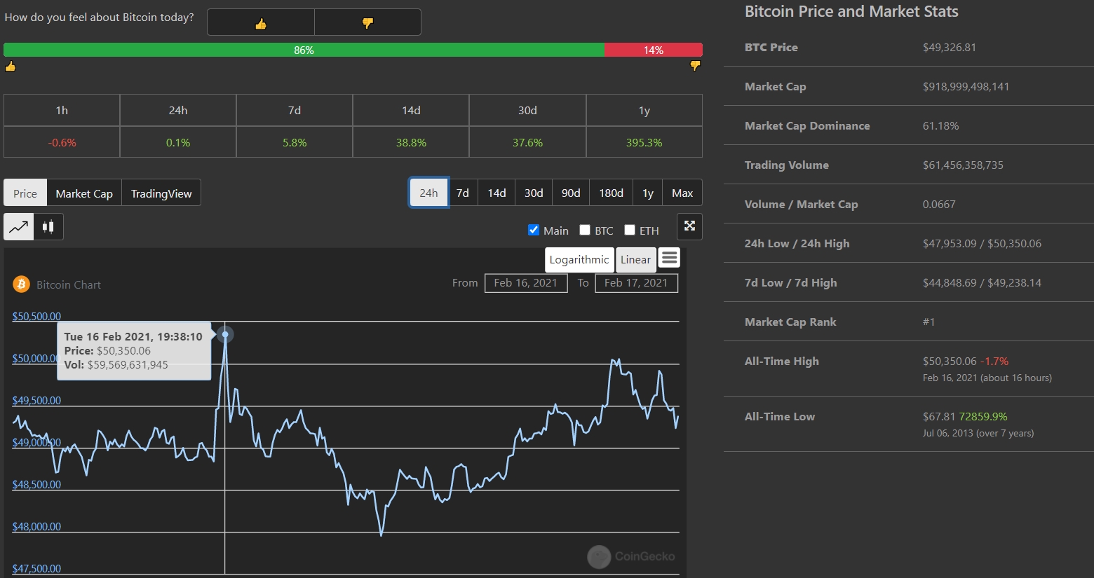Switch to line chart view
This screenshot has height=578, width=1094.
click(19, 226)
